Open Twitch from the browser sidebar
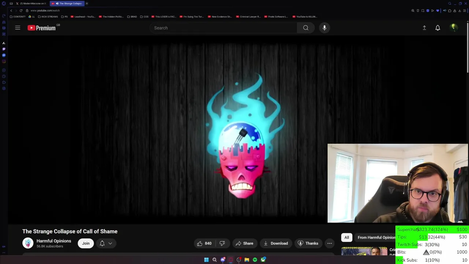 (4, 49)
